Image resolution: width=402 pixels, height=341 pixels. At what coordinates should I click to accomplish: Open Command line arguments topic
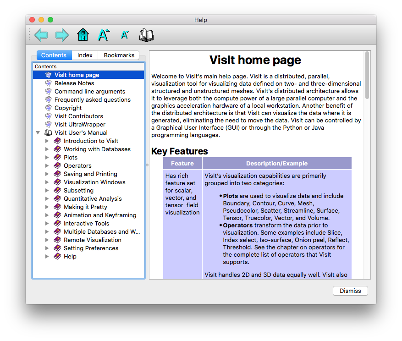90,91
